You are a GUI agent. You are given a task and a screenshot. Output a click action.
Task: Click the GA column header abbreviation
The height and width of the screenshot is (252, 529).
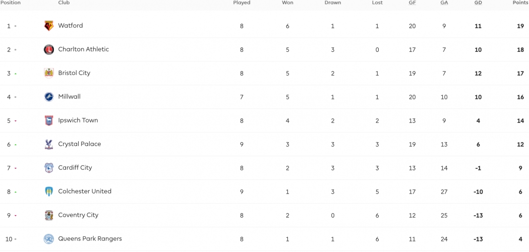(444, 3)
